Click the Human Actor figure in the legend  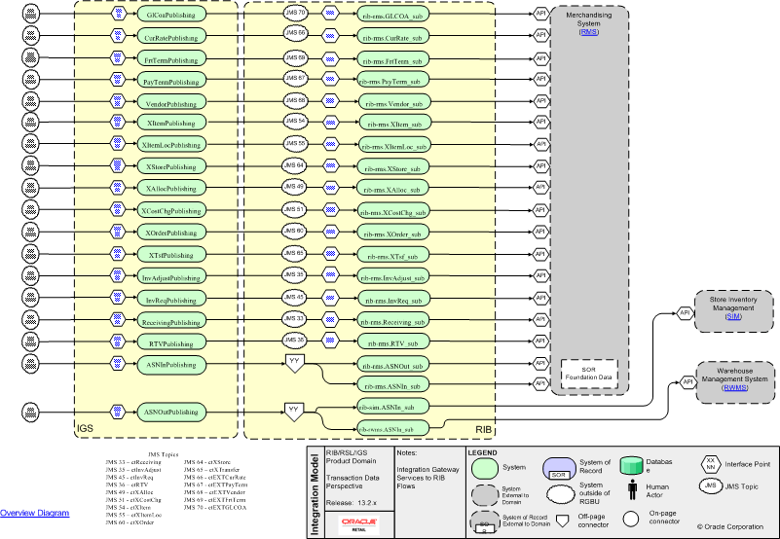632,489
